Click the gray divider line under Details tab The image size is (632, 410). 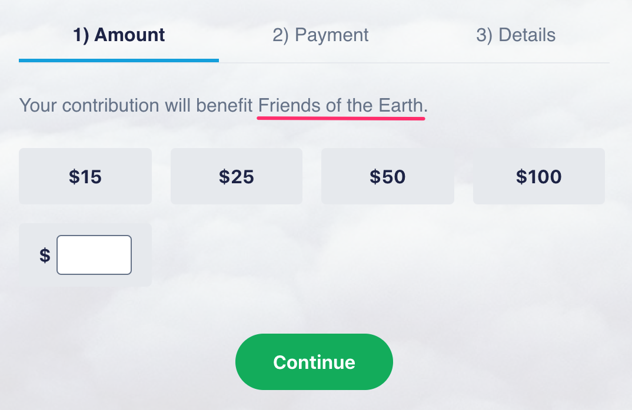515,62
